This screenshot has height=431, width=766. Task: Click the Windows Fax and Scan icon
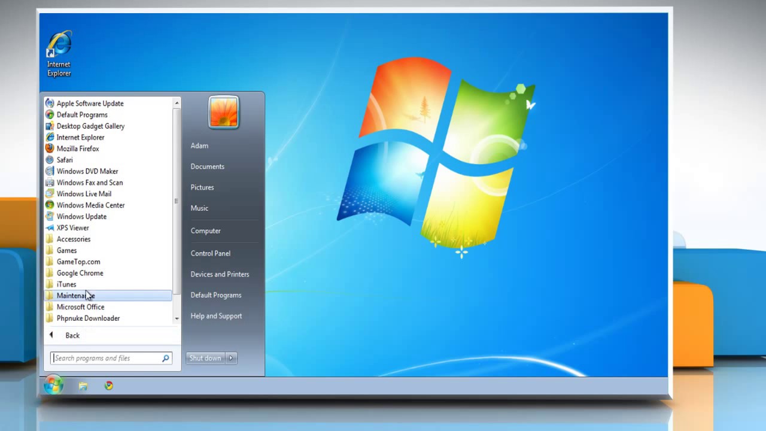50,183
